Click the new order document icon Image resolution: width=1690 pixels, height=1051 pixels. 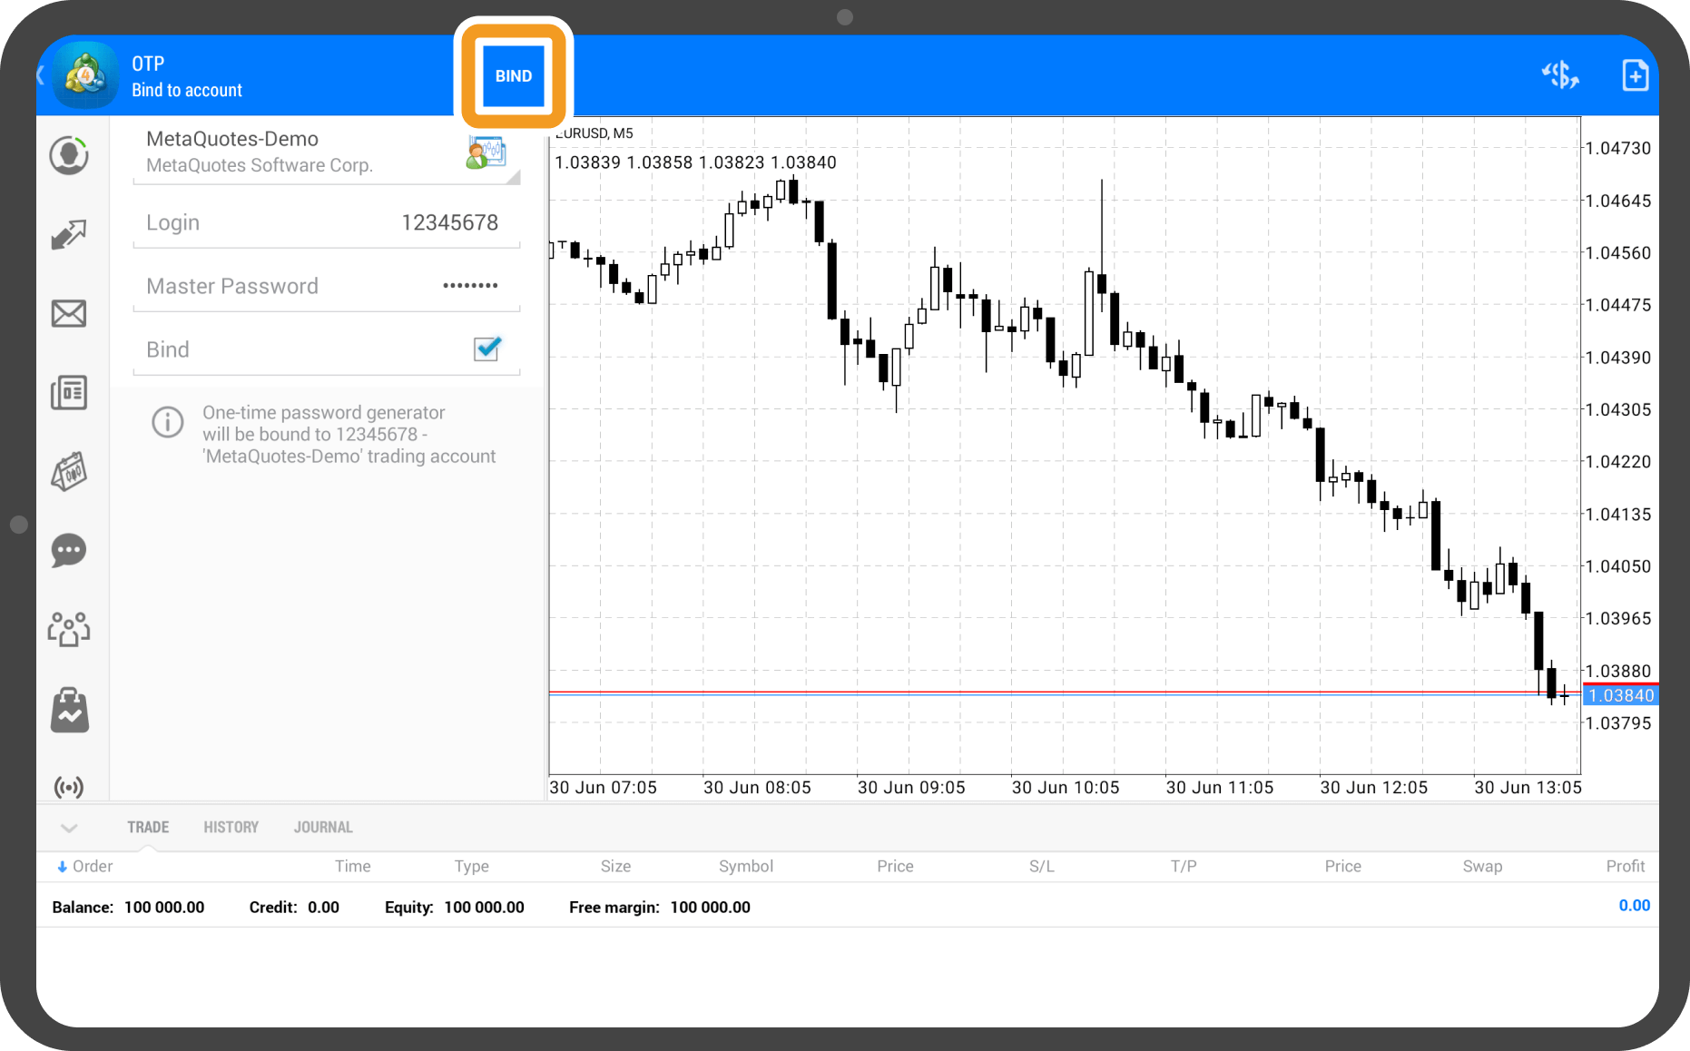coord(1635,75)
